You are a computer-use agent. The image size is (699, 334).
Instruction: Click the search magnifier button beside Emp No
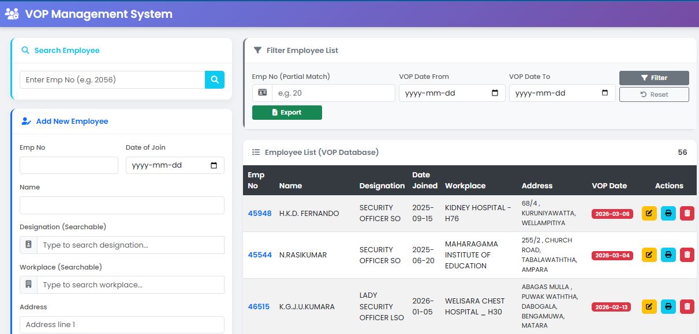[215, 79]
